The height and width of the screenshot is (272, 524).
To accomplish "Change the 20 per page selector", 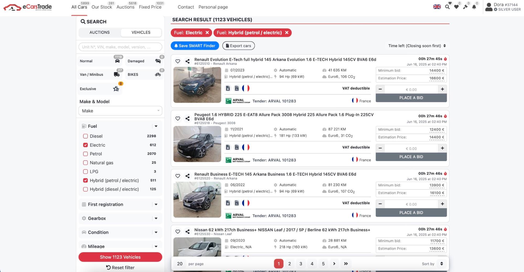I will pos(180,264).
